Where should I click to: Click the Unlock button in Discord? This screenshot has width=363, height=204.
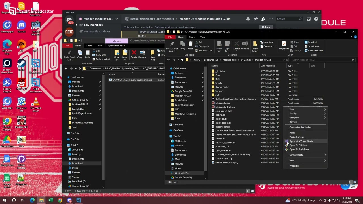(266, 27)
